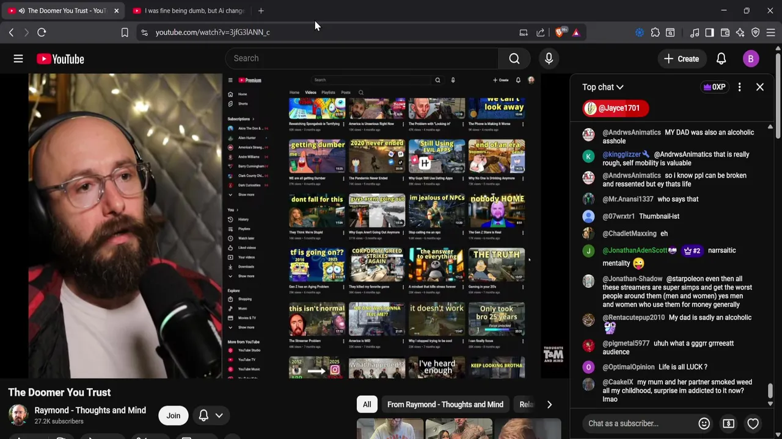This screenshot has height=439, width=782.
Task: Open @CaakeIX author name in chat
Action: [x=618, y=382]
